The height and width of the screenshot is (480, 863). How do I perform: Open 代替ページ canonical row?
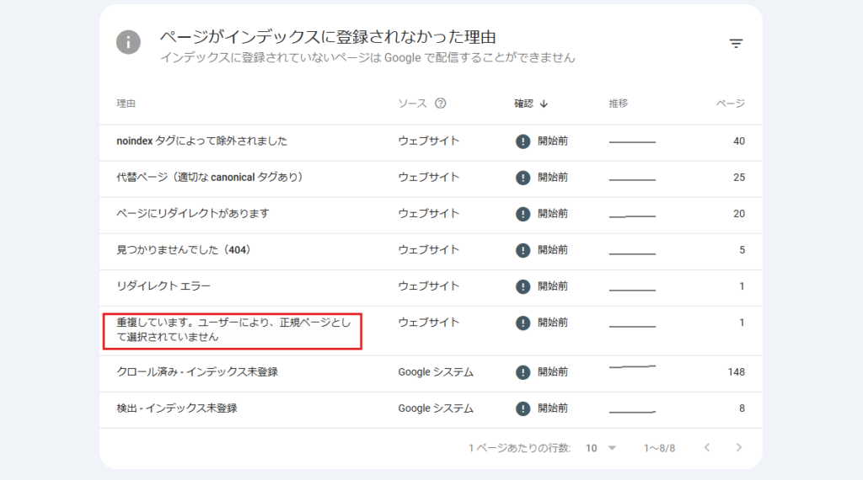pyautogui.click(x=431, y=179)
